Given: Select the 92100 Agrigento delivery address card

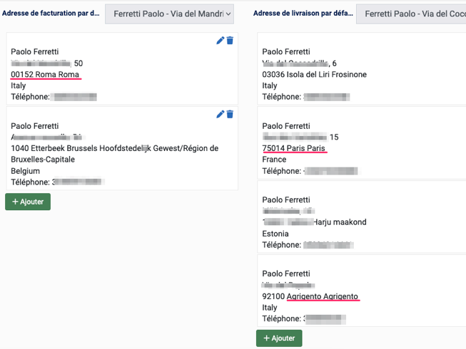Looking at the screenshot, I should click(361, 291).
